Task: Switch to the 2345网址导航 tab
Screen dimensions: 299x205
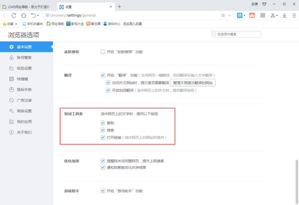Action: pos(27,6)
